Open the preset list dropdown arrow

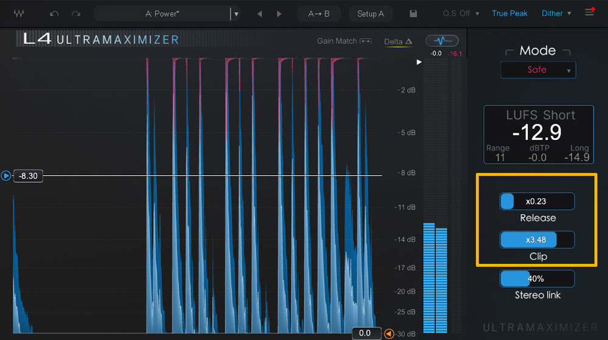pyautogui.click(x=237, y=13)
